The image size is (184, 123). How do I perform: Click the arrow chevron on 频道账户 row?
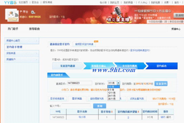[36, 59]
